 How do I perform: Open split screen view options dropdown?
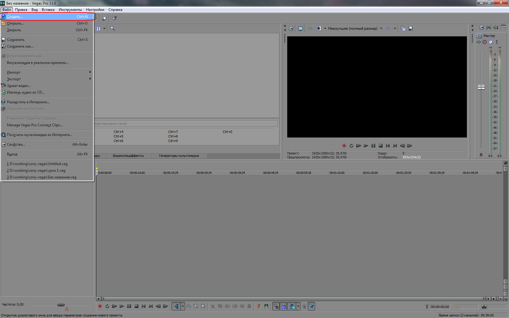pyautogui.click(x=325, y=28)
